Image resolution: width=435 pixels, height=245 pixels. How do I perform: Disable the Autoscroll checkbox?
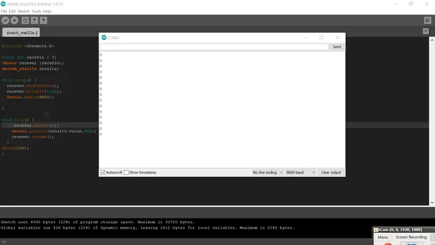103,172
